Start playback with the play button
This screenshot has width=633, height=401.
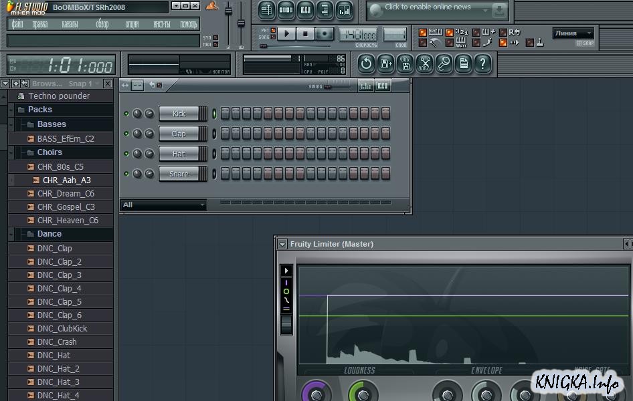coord(286,34)
